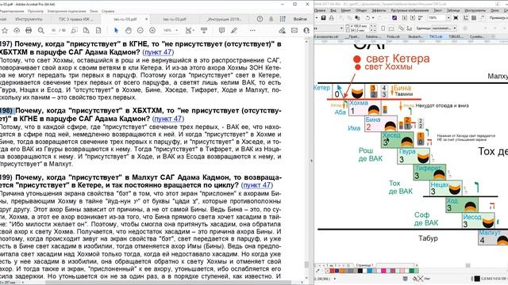Undo the last action in CorelDRAW

pyautogui.click(x=368, y=17)
